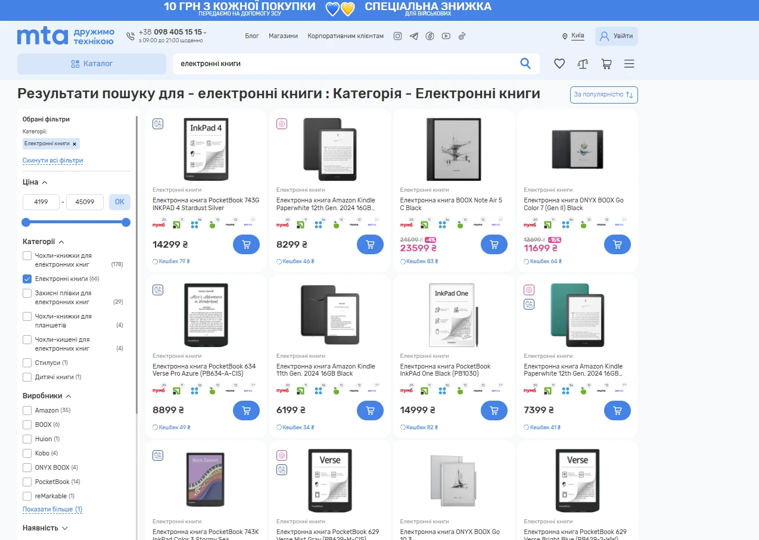
Task: Add Kindle 11th Gen. 6199 ₴ to cart
Action: click(370, 411)
